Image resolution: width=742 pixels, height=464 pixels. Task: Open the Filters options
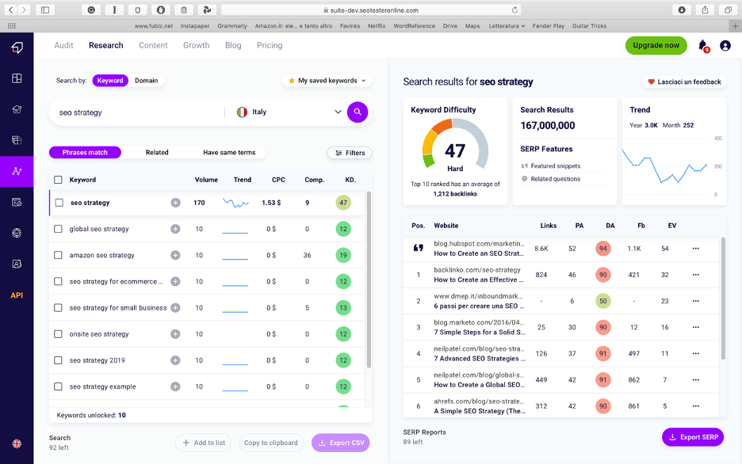click(x=349, y=153)
